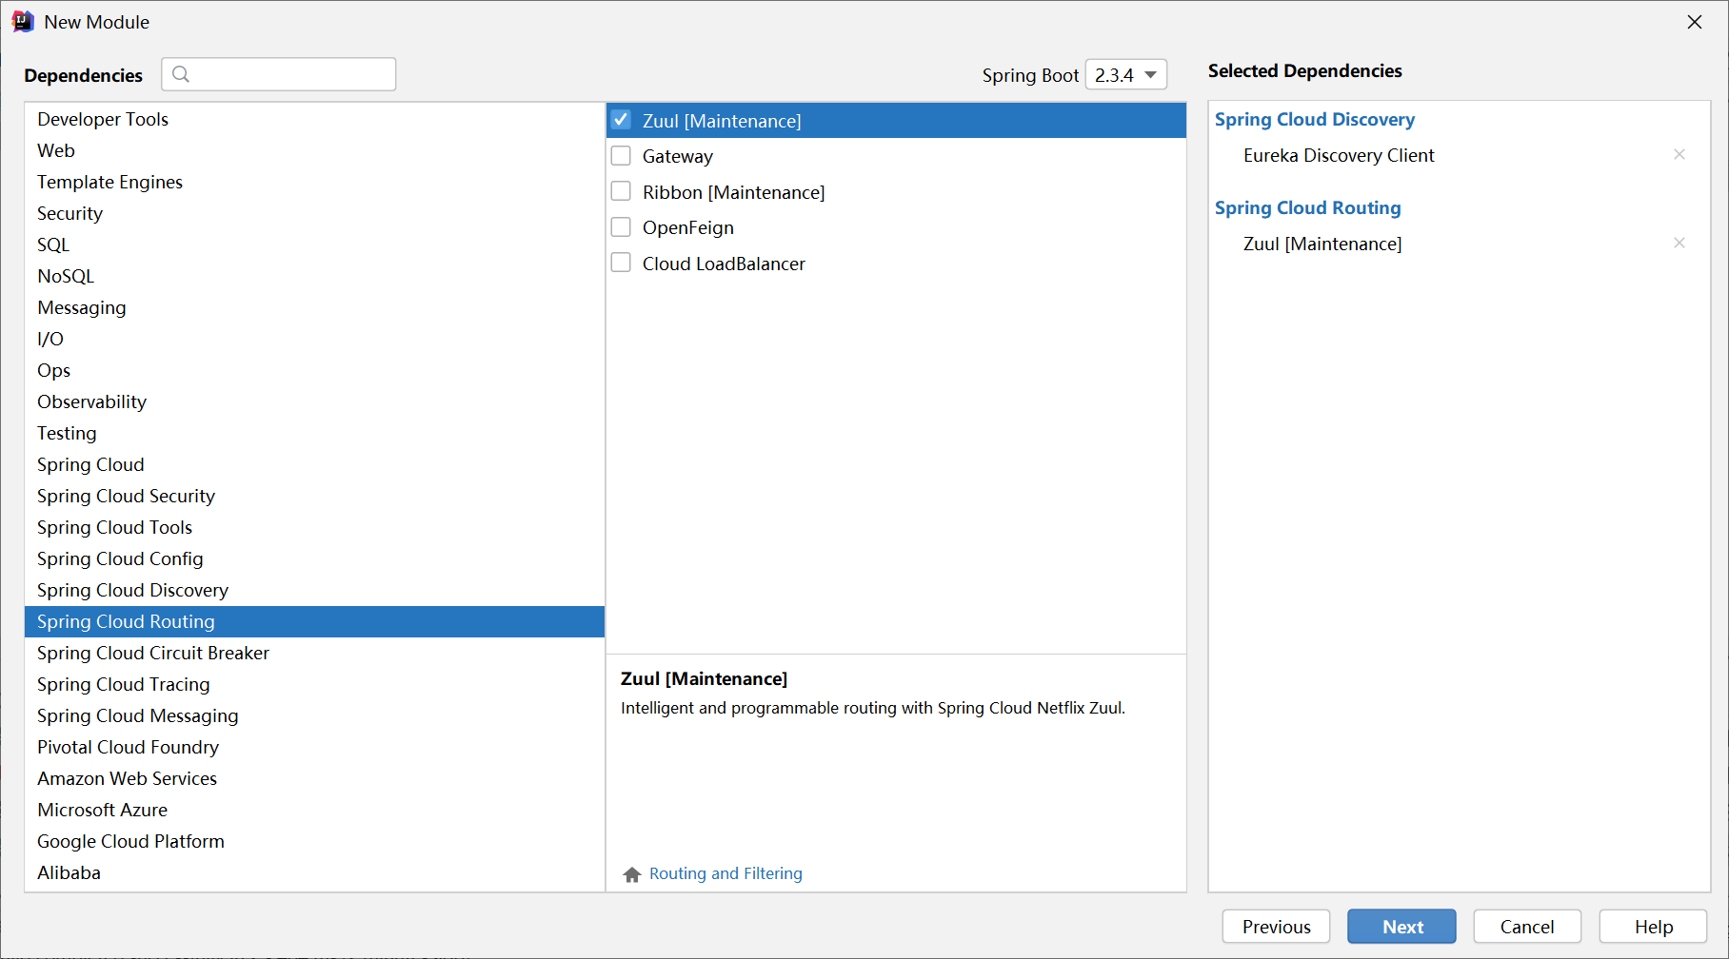
Task: Close the New Module dialog
Action: pos(1695,22)
